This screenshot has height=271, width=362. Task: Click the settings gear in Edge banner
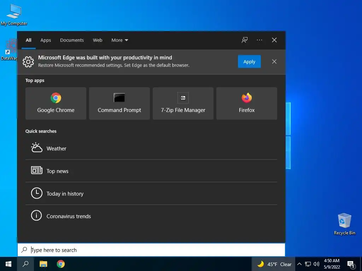click(x=28, y=62)
